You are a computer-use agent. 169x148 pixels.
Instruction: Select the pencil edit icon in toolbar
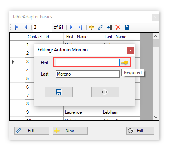[100, 27]
